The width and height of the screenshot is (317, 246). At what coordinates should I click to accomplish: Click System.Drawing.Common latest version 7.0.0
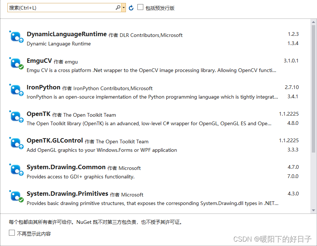(293, 176)
